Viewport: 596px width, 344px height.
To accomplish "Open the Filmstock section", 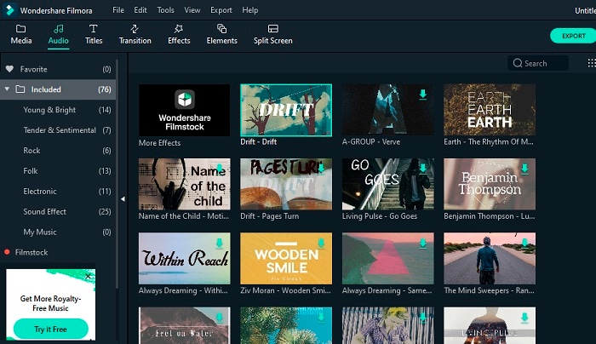I will point(58,252).
